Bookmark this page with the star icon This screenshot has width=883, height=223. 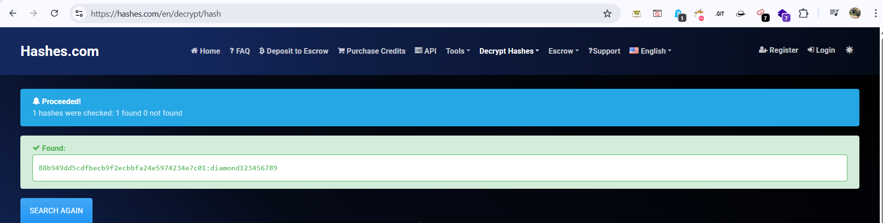pos(607,14)
